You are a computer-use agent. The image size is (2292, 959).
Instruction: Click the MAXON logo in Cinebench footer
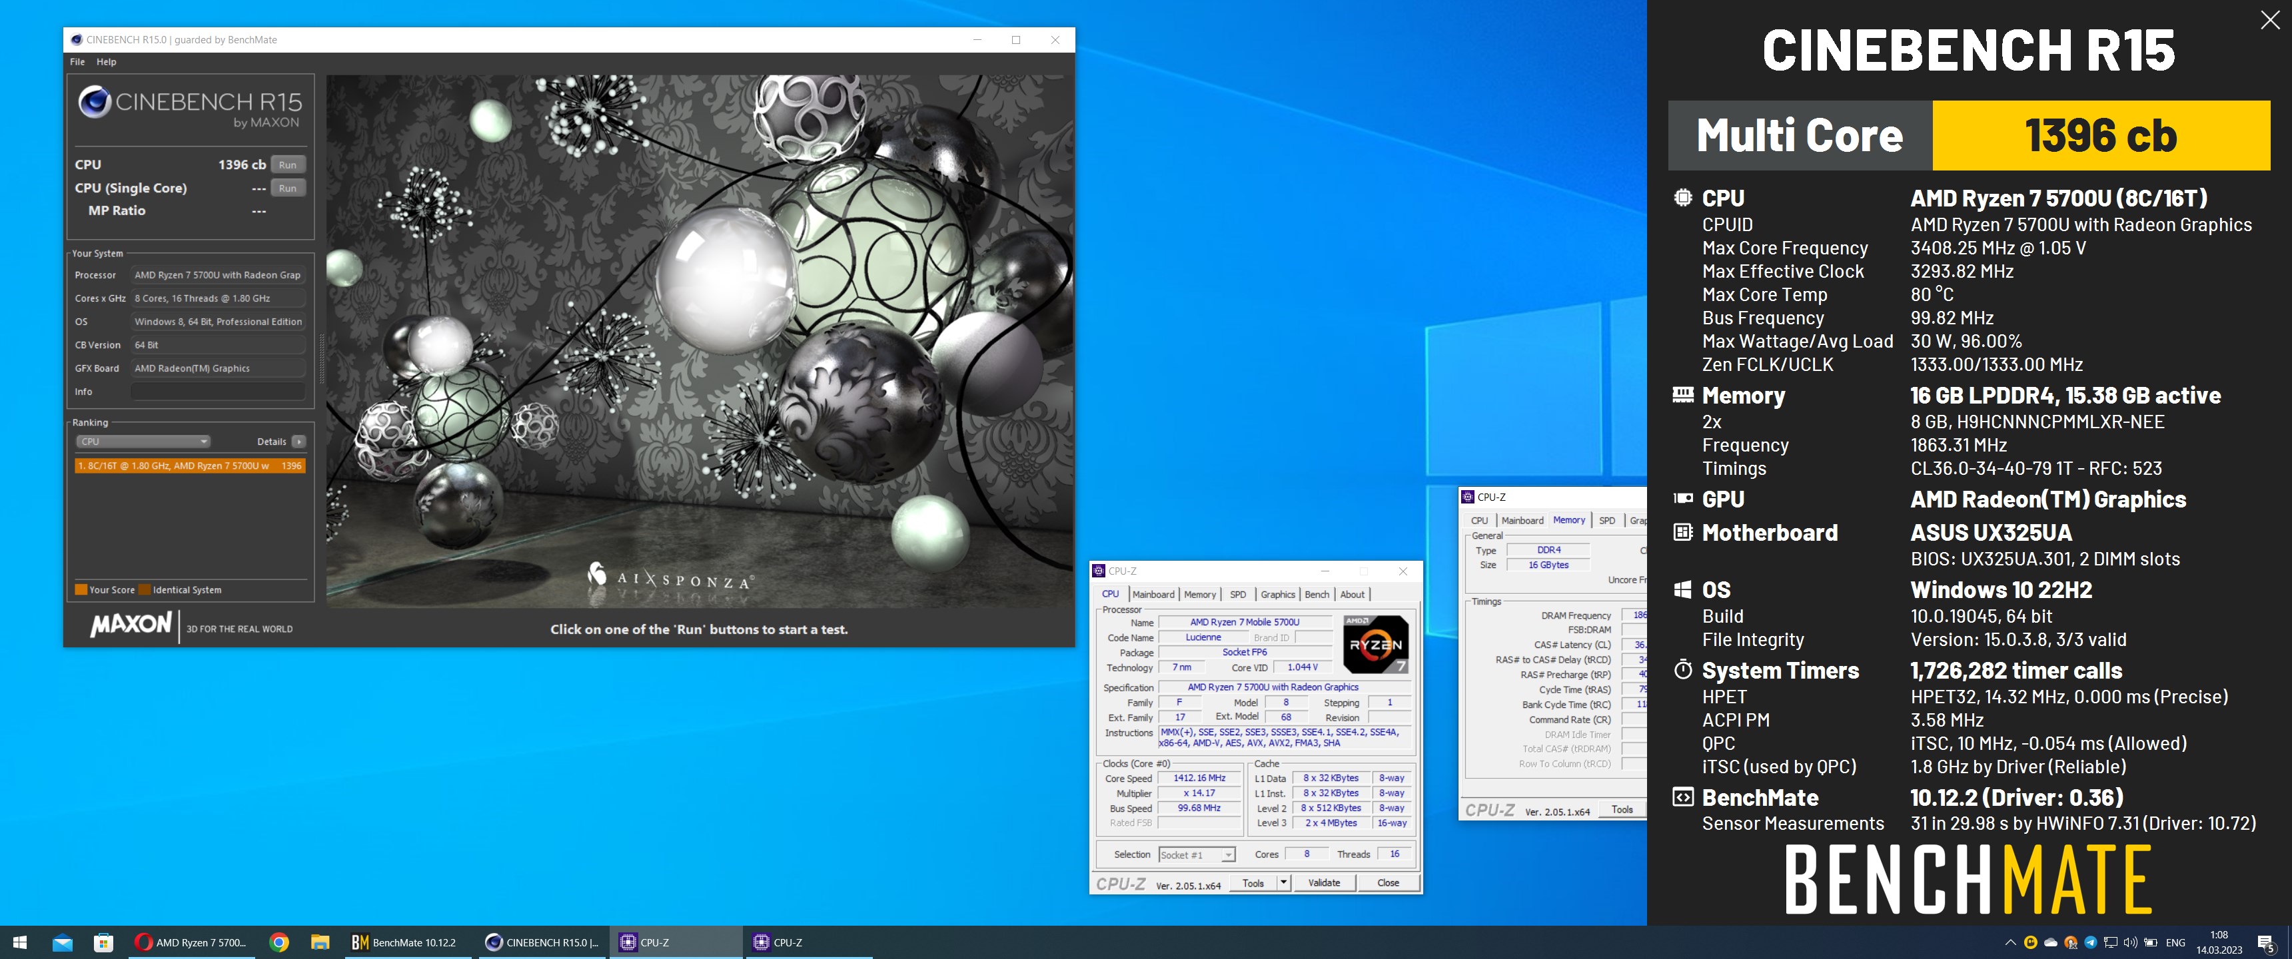click(x=131, y=625)
